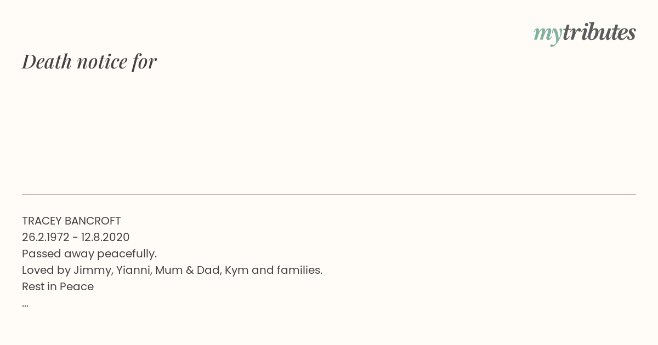Click the name Kym in the notice
The height and width of the screenshot is (345, 658).
[236, 271]
